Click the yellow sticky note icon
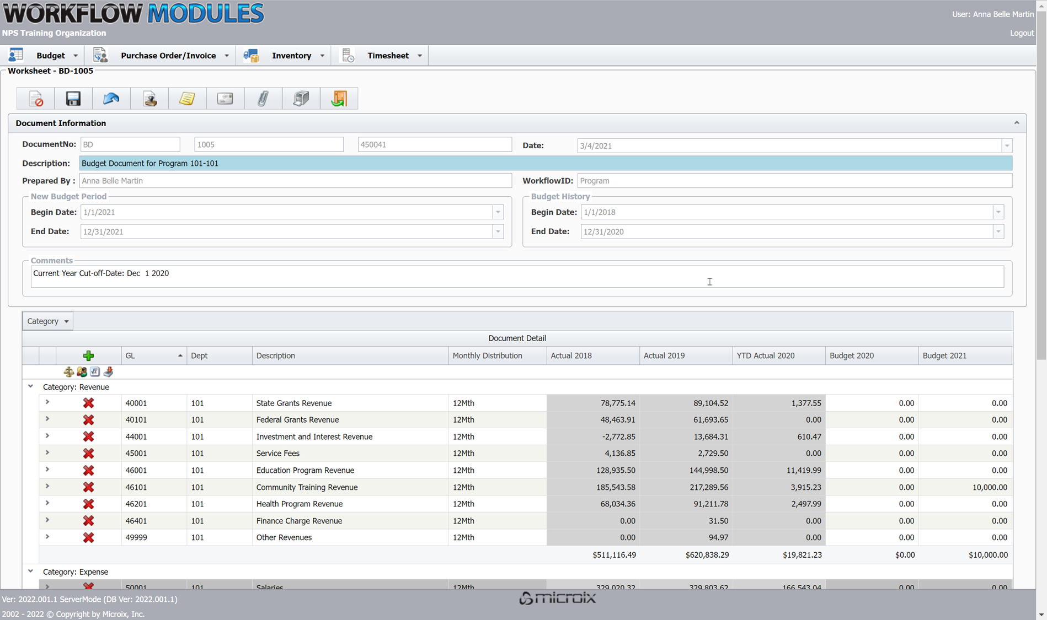Viewport: 1047px width, 620px height. tap(187, 99)
